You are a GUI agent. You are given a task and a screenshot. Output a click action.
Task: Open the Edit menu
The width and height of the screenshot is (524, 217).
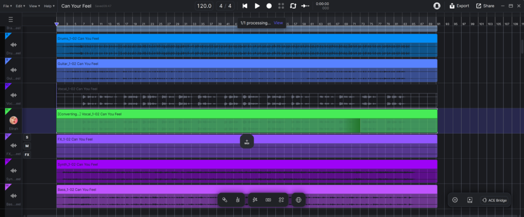(x=20, y=6)
